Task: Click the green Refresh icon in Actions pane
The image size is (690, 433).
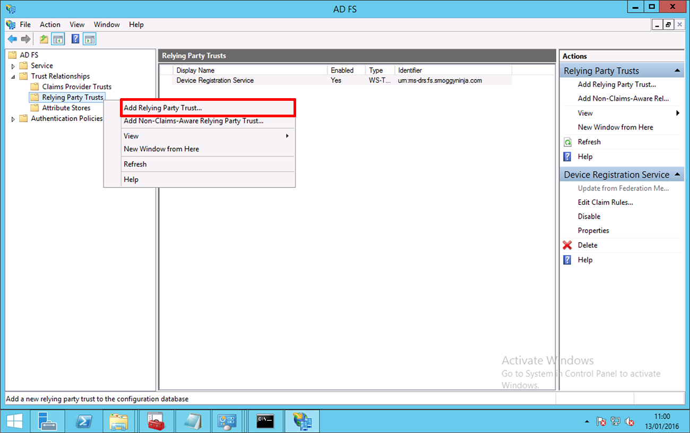Action: (567, 142)
